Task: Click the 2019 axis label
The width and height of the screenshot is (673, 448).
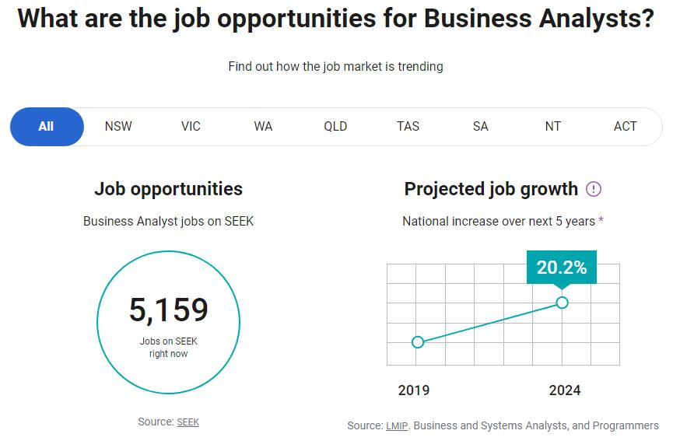Action: pos(413,390)
